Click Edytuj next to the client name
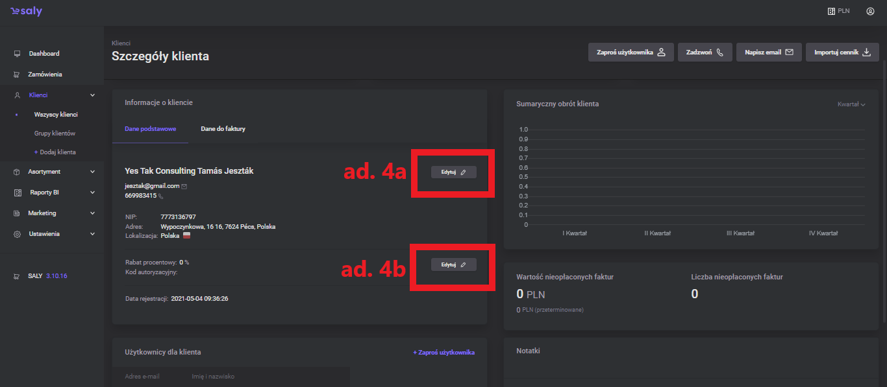This screenshot has height=387, width=887. click(x=453, y=172)
